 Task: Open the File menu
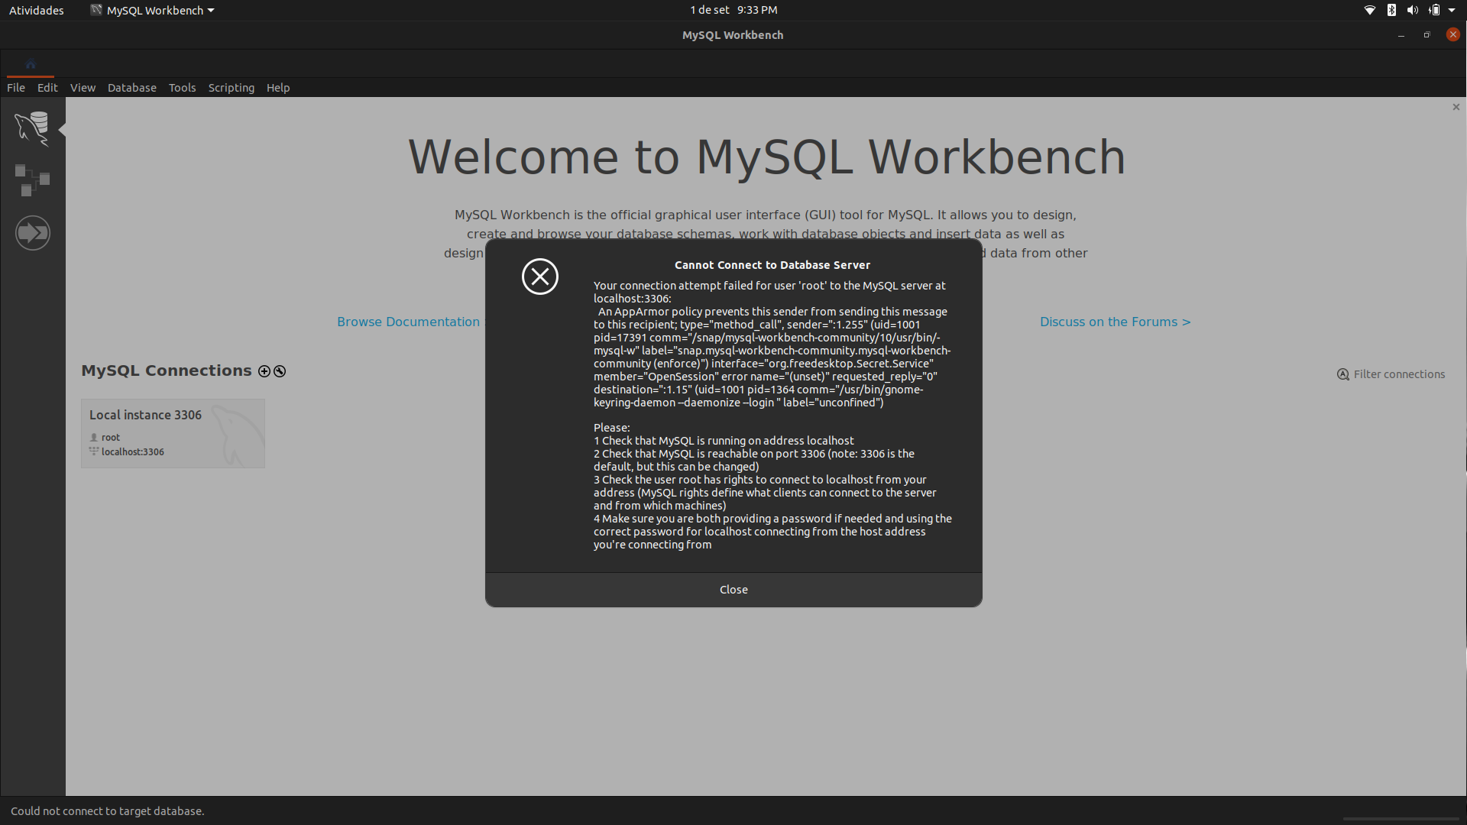click(x=16, y=88)
